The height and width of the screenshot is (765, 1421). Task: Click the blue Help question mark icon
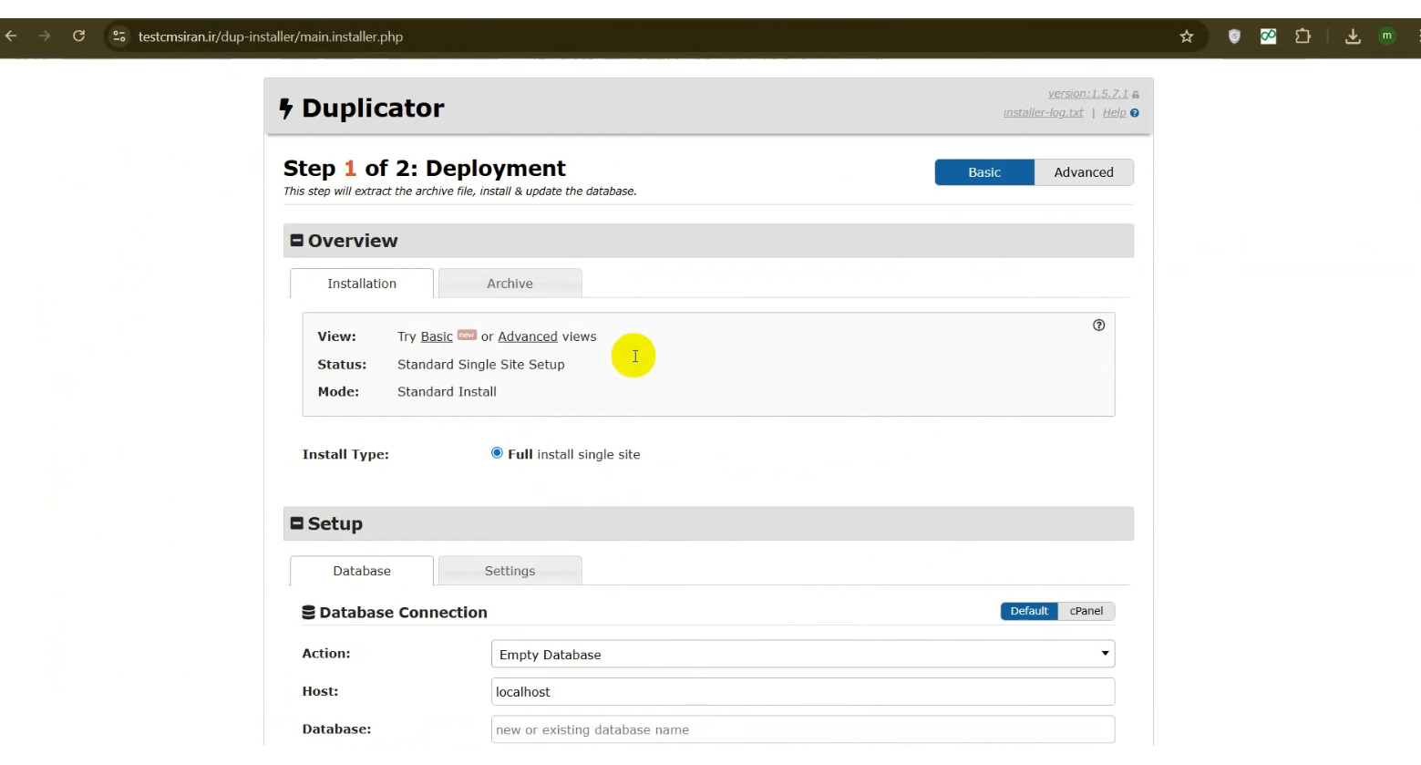pyautogui.click(x=1135, y=113)
